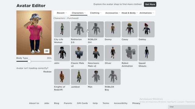
Task: Open the Jobs footer link
Action: point(47,103)
